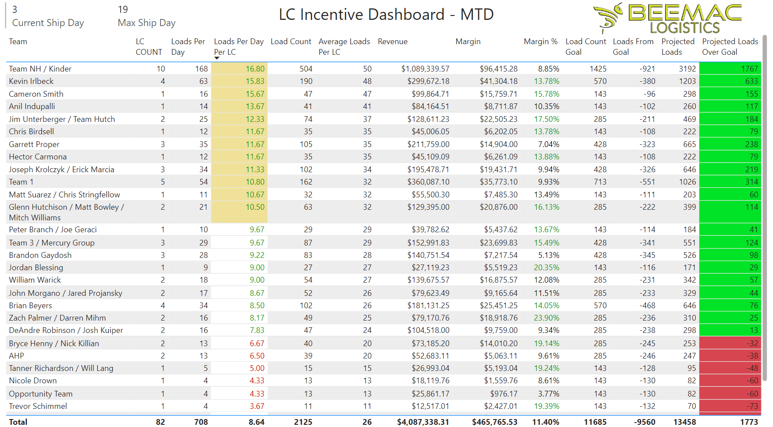Viewport: 773px width, 427px height.
Task: Sort by Projected Loads column header
Action: (678, 47)
